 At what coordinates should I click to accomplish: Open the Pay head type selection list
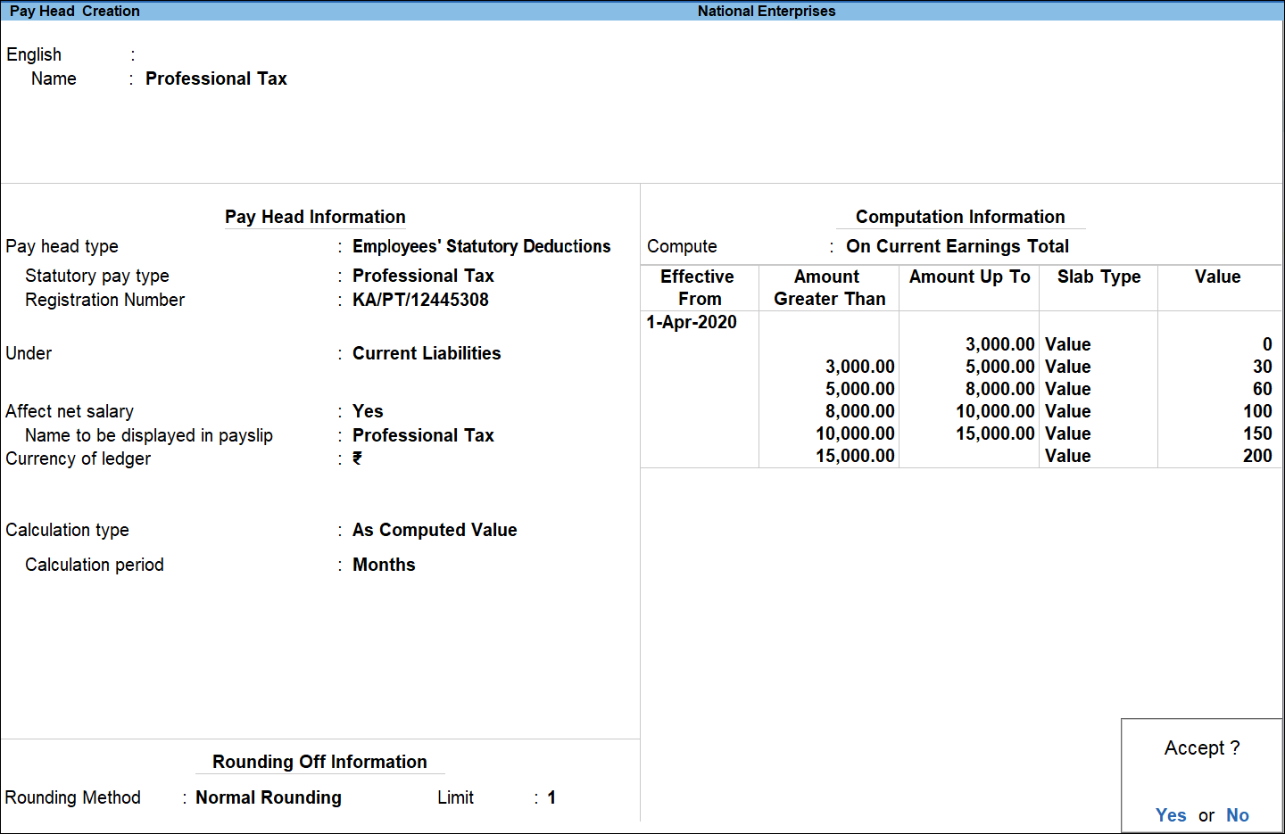pyautogui.click(x=482, y=246)
